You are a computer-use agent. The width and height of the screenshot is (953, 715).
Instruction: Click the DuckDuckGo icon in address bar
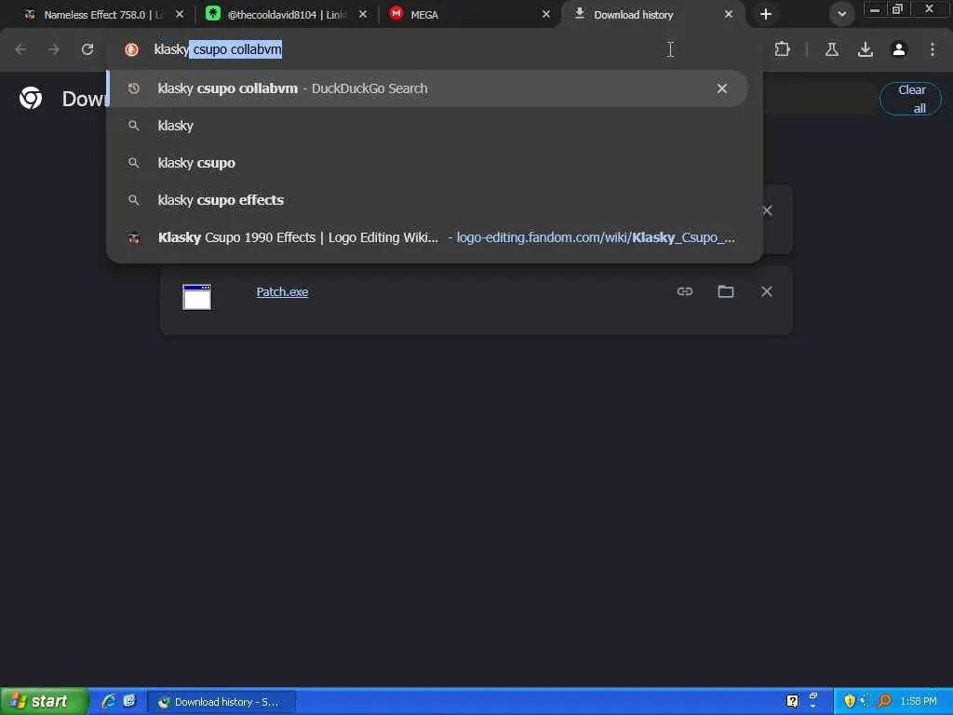(x=131, y=49)
